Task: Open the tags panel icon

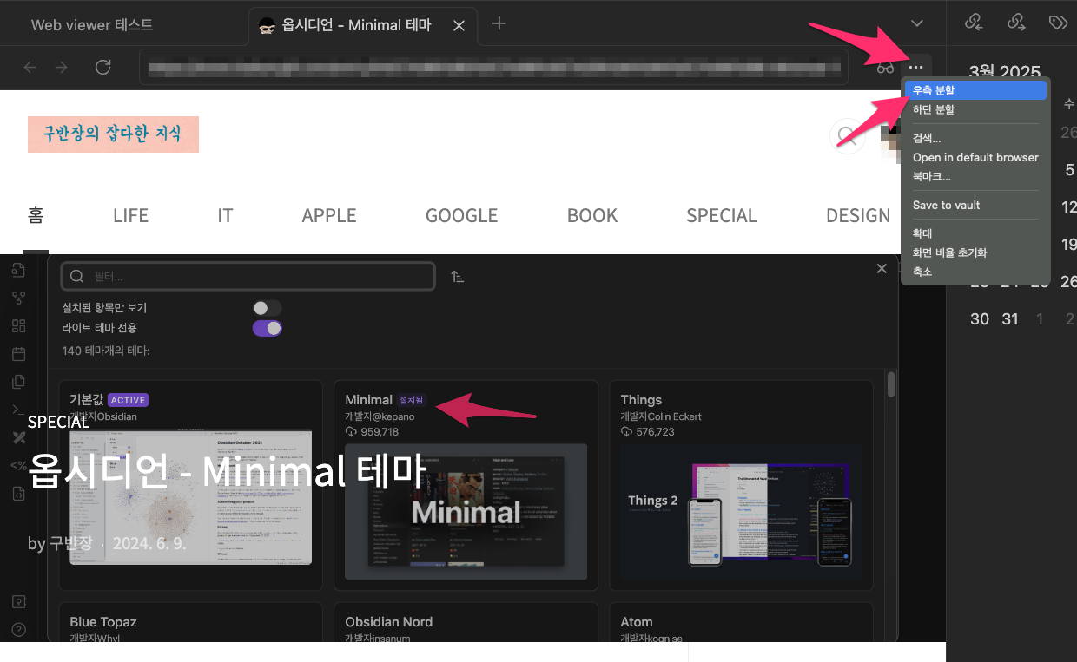Action: tap(1057, 23)
